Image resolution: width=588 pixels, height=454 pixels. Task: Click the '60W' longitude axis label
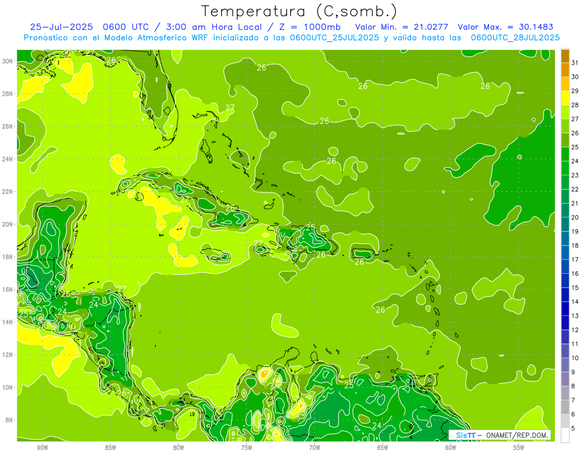451,448
